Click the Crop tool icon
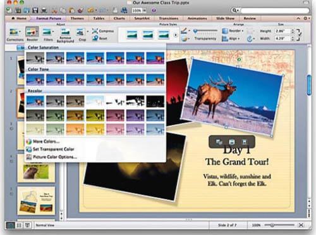The height and width of the screenshot is (235, 316). tap(80, 32)
